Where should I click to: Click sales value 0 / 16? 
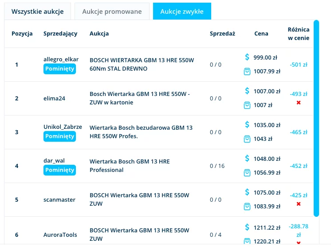click(x=217, y=166)
